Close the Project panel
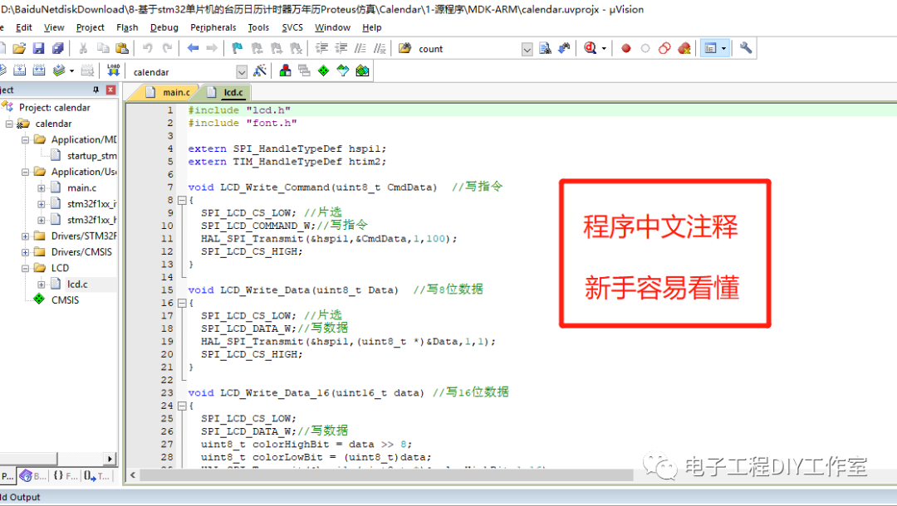897x506 pixels. 110,90
